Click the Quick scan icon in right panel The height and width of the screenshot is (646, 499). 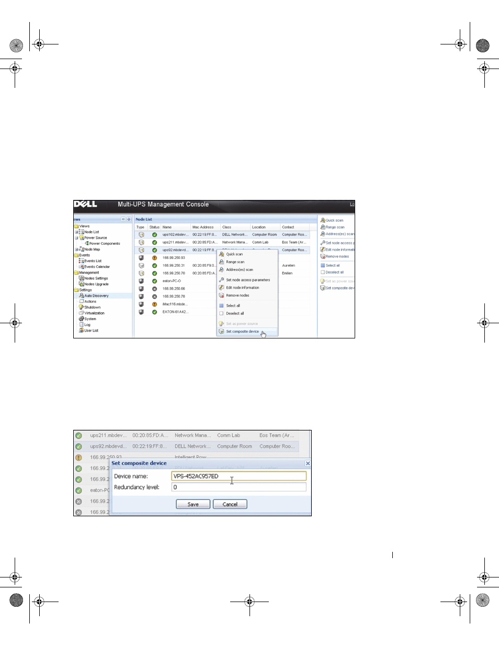tap(323, 220)
